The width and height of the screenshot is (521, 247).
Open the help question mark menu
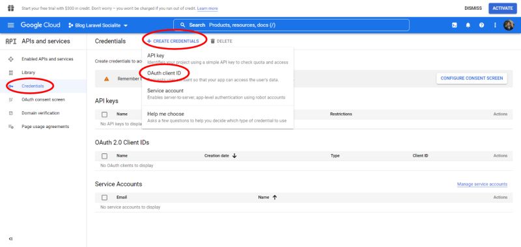pyautogui.click(x=481, y=25)
